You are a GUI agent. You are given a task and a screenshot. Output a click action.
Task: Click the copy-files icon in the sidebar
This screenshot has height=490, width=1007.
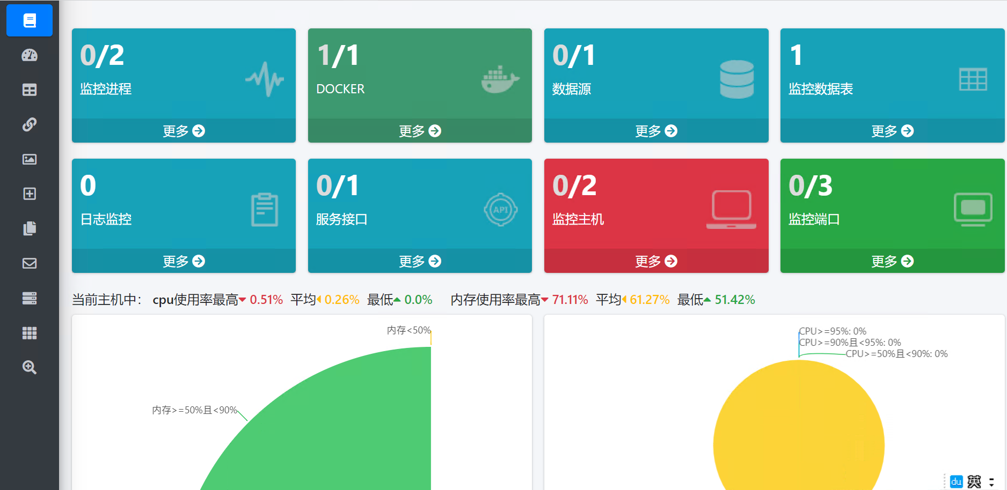pyautogui.click(x=30, y=228)
